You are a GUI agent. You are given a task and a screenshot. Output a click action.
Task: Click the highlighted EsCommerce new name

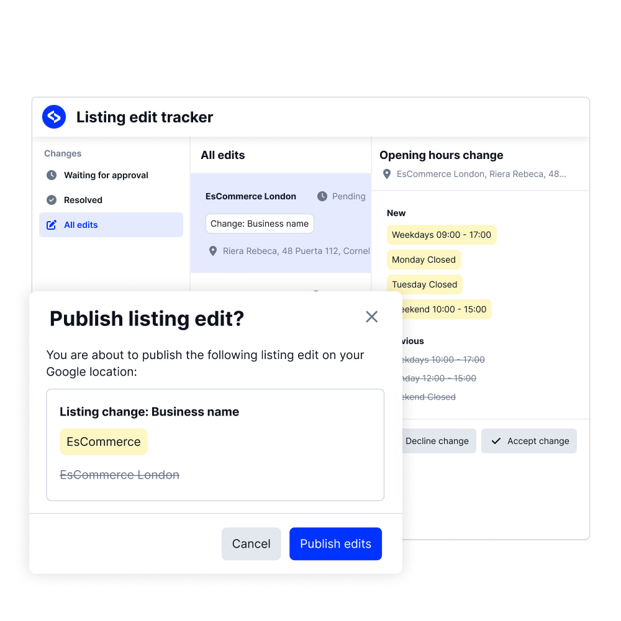point(104,442)
